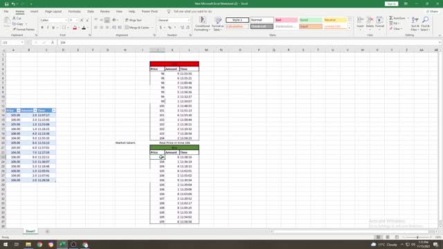Image resolution: width=443 pixels, height=249 pixels.
Task: Open the Price column filter dropdown
Action: point(19,111)
